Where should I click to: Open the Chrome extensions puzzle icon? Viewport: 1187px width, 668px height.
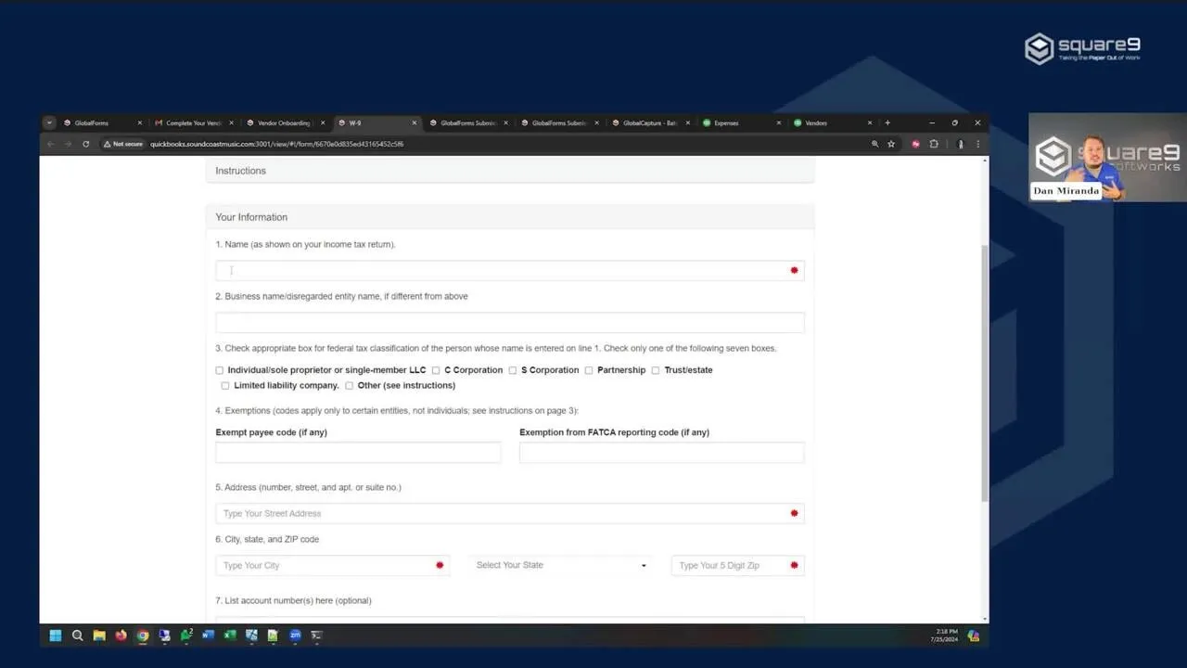click(x=934, y=144)
